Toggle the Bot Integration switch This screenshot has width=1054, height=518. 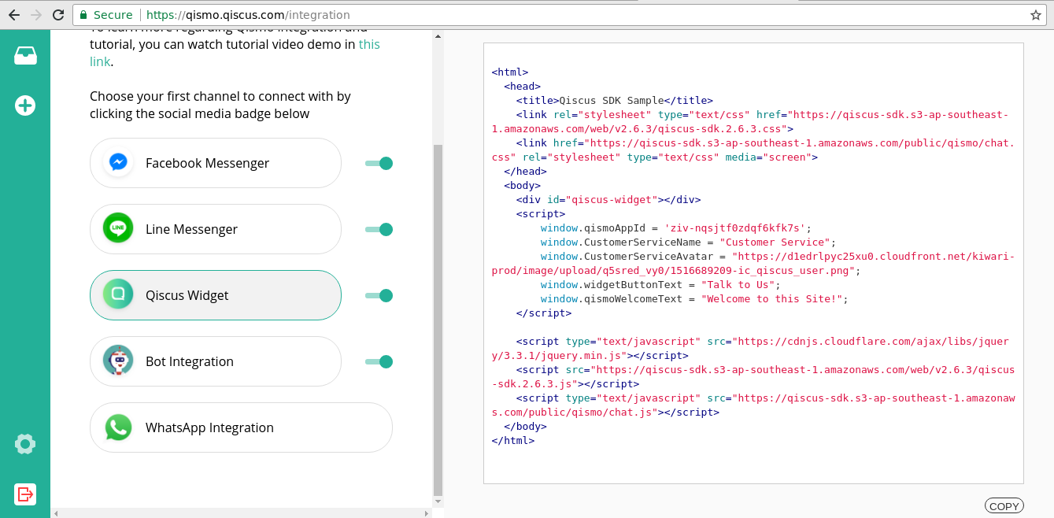pyautogui.click(x=379, y=361)
